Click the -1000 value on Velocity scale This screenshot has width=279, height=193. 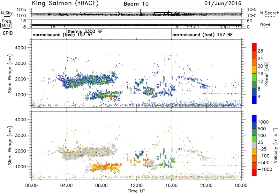point(265,169)
